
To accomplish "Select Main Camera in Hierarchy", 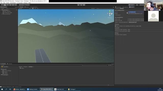I will click(x=7, y=11).
